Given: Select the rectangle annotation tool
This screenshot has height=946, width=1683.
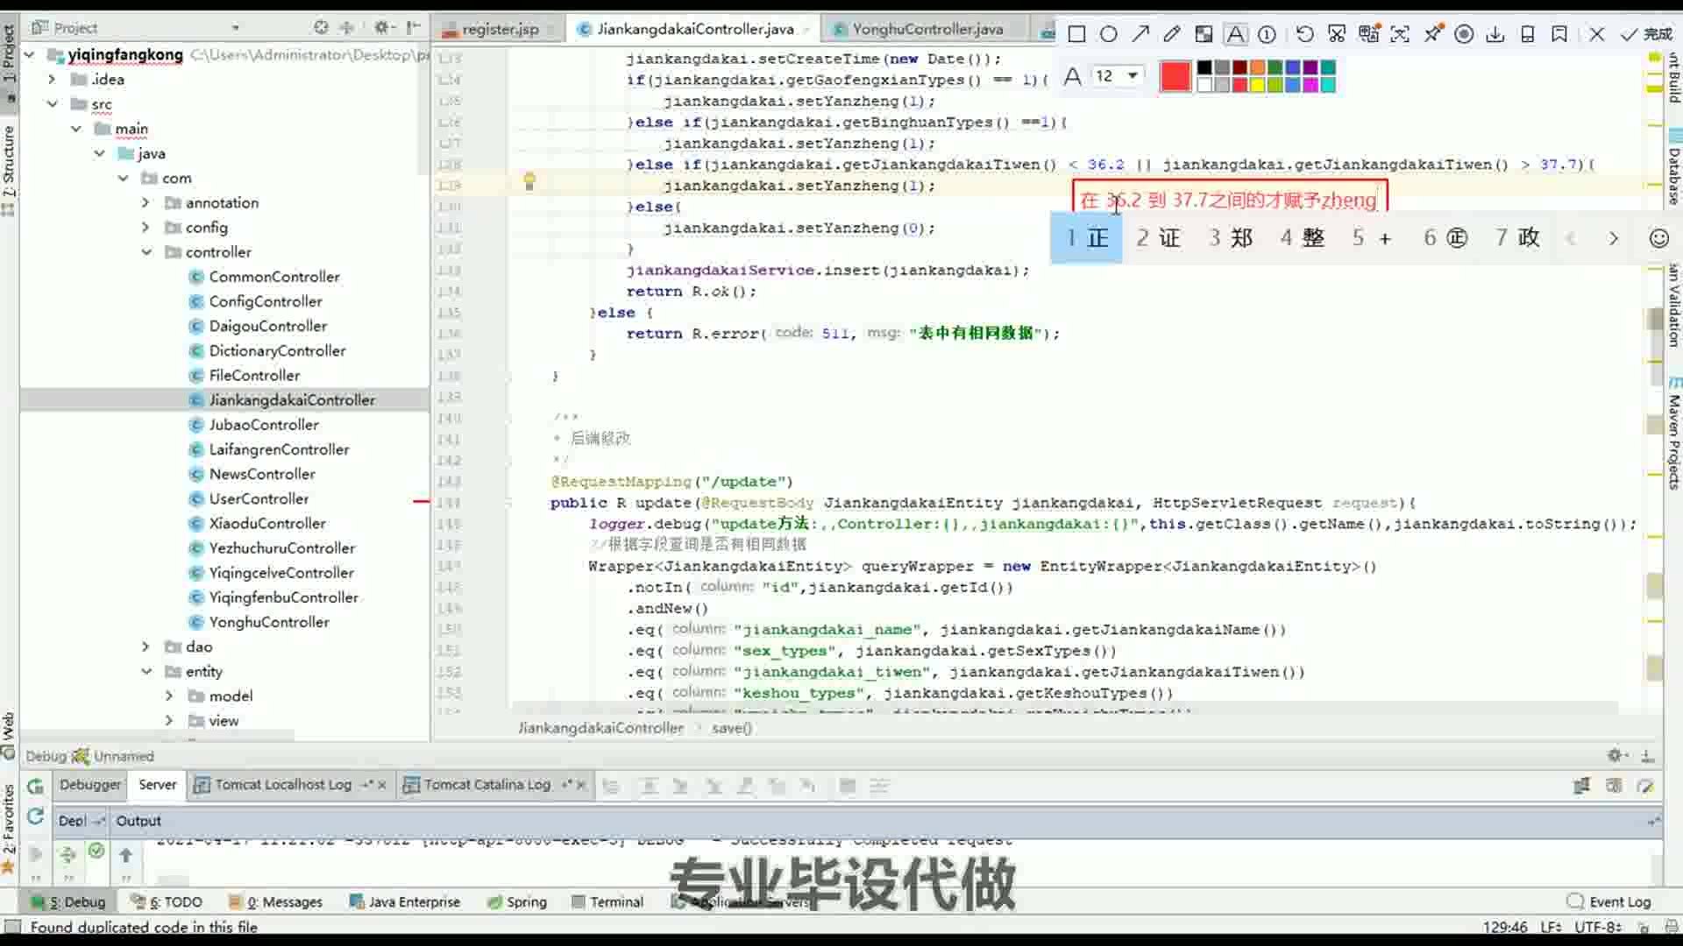Looking at the screenshot, I should pyautogui.click(x=1076, y=34).
